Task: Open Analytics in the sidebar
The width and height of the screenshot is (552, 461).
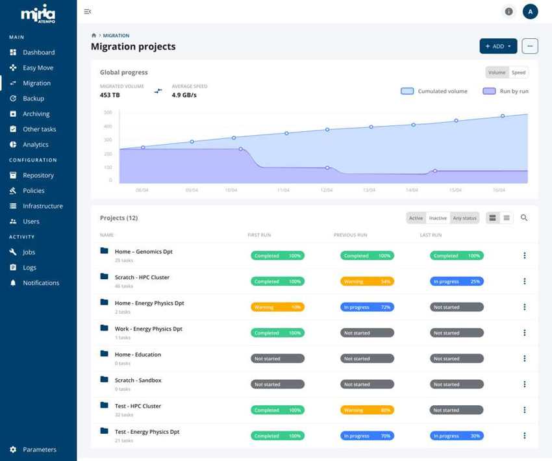Action: tap(36, 145)
